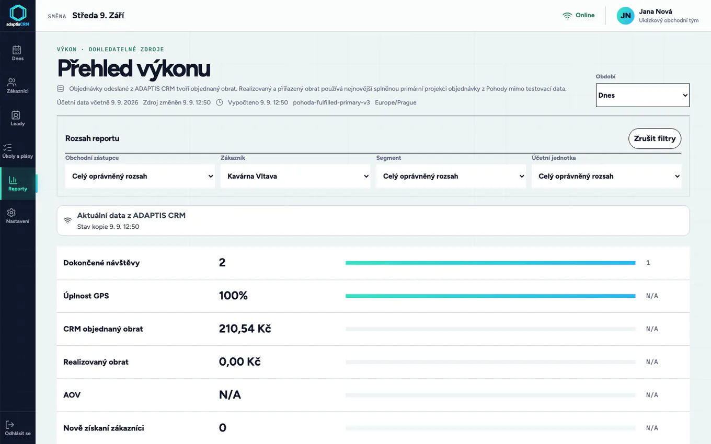711x444 pixels.
Task: Click the Úplnost GPS progress bar
Action: pos(490,296)
